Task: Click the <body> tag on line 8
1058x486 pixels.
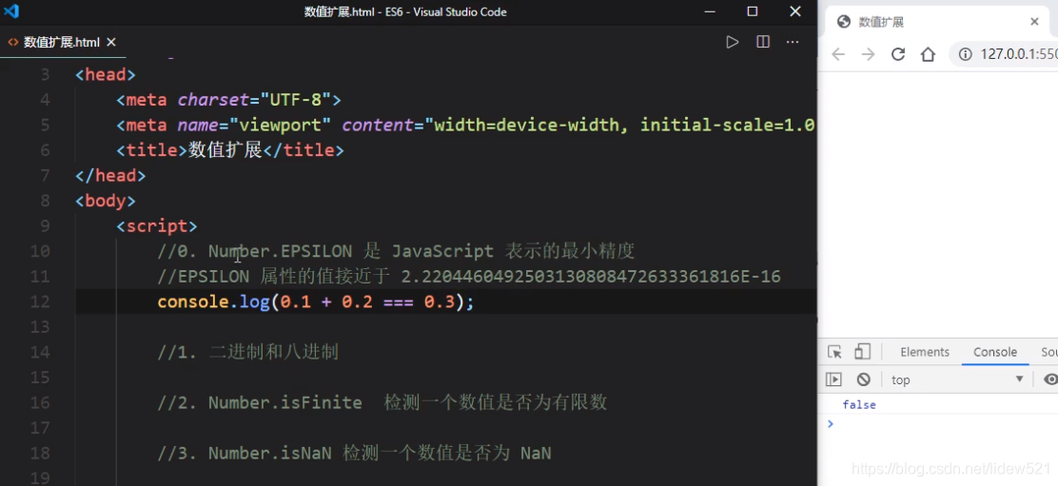Action: (x=106, y=200)
